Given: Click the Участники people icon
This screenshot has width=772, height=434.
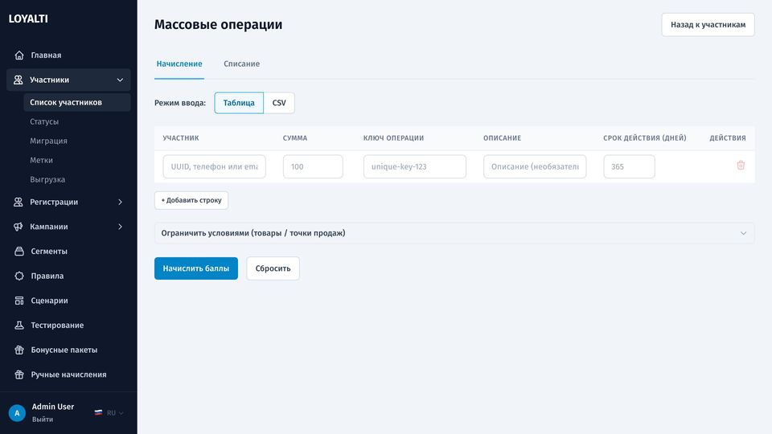Looking at the screenshot, I should (x=18, y=80).
